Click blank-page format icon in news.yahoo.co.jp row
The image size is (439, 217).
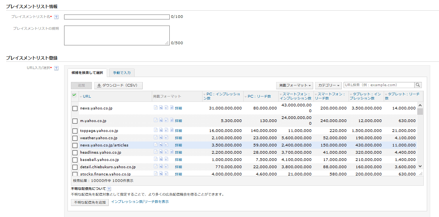(156, 108)
